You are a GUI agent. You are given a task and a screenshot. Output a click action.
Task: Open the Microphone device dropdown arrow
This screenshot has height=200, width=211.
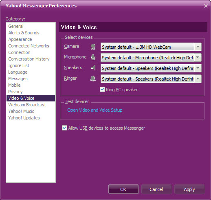click(x=198, y=57)
